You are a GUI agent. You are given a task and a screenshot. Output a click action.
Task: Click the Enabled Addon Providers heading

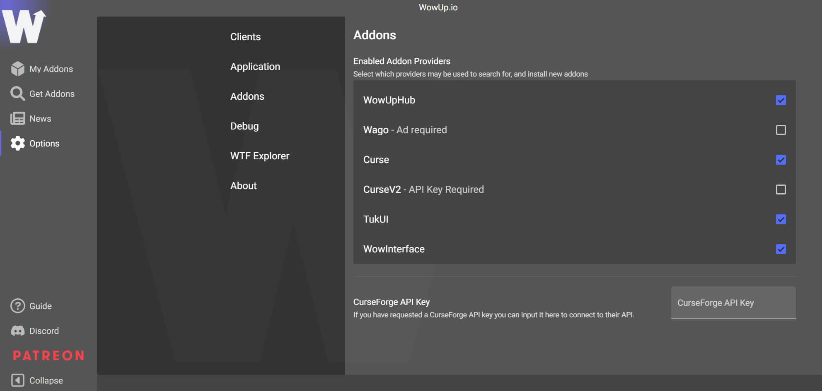pyautogui.click(x=402, y=61)
